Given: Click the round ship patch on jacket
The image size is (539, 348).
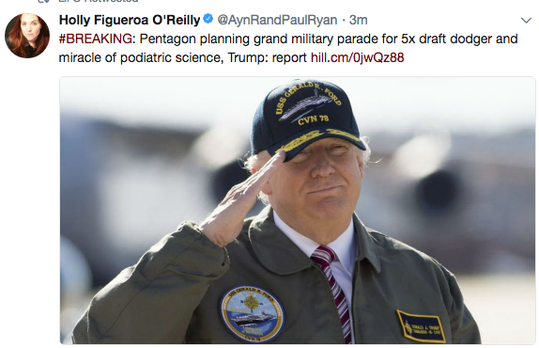Looking at the screenshot, I should (x=253, y=313).
